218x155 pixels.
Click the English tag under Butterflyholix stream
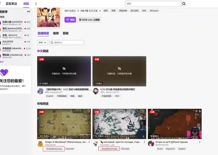click(182, 149)
